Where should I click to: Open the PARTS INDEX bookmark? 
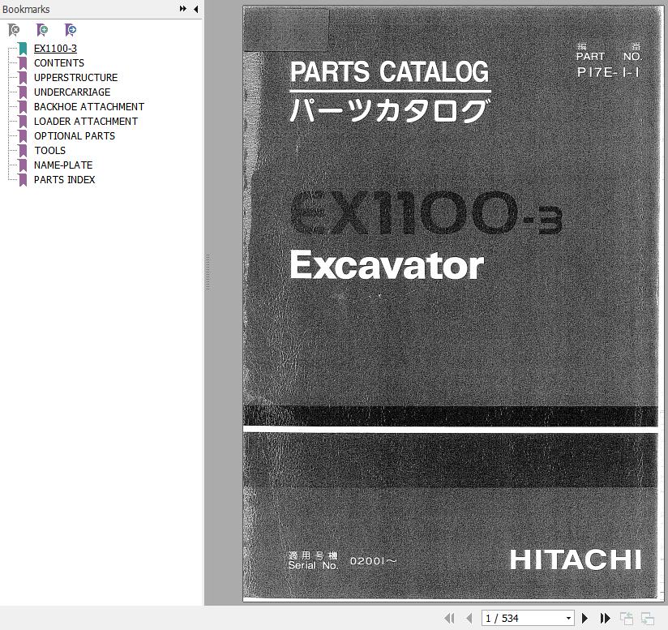(64, 180)
